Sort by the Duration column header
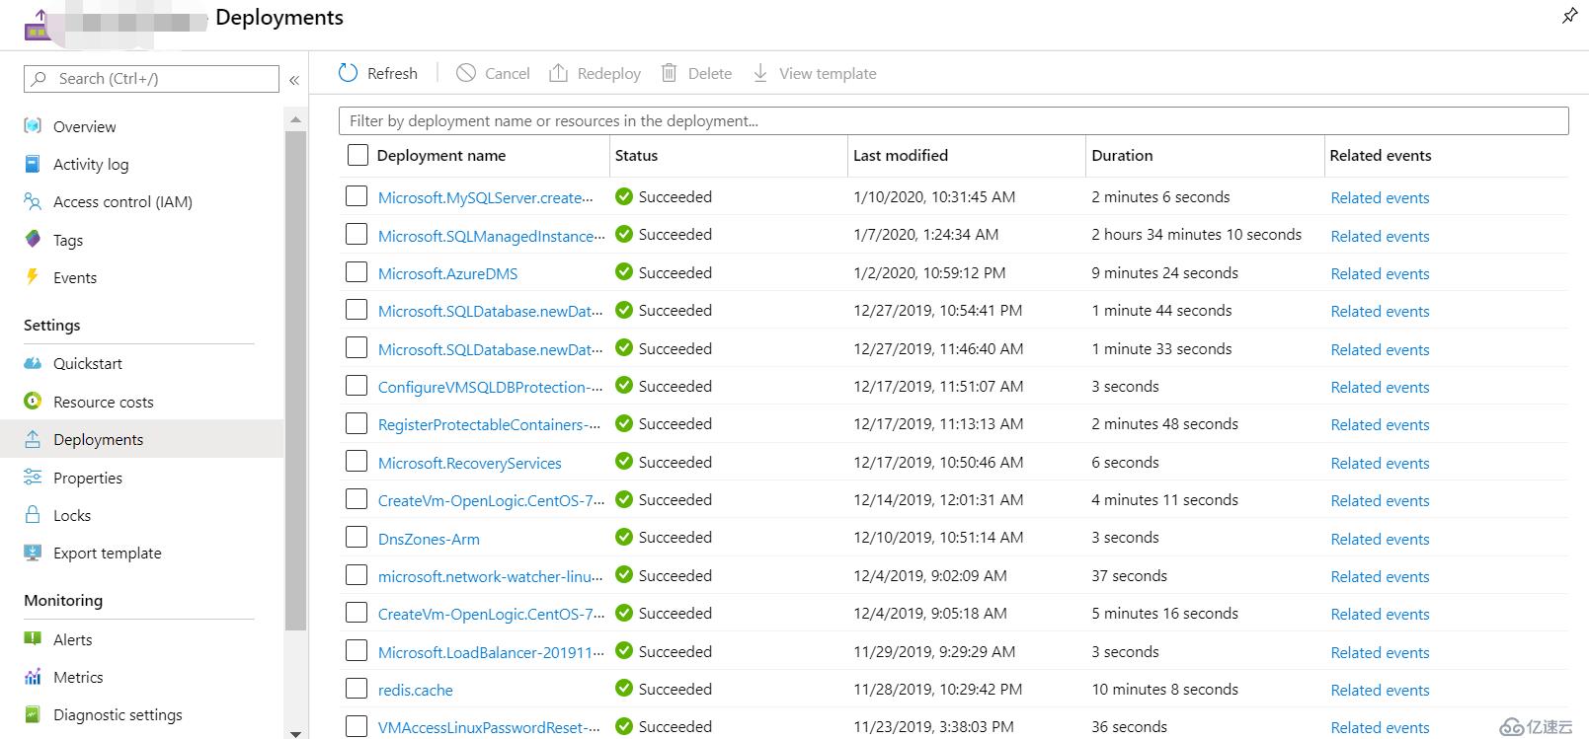The width and height of the screenshot is (1589, 739). 1122,155
